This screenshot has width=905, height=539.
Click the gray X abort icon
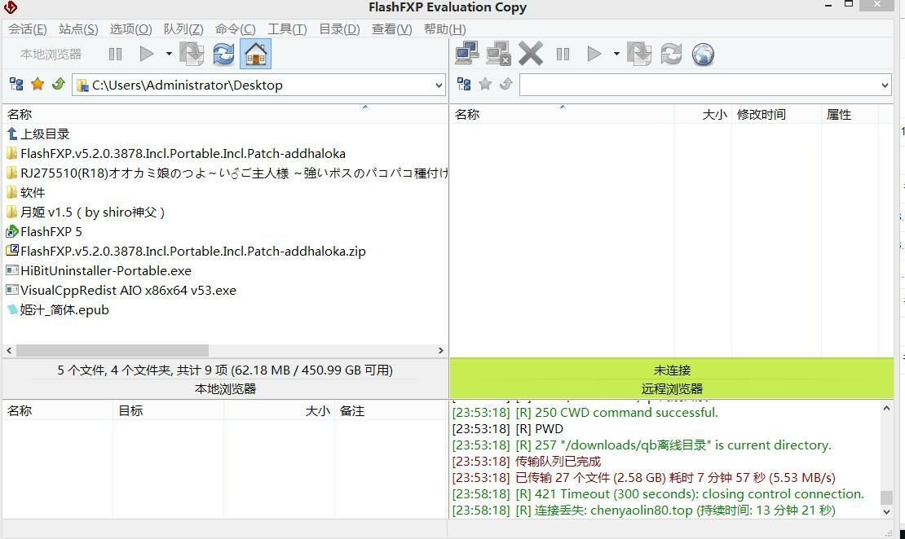click(531, 55)
